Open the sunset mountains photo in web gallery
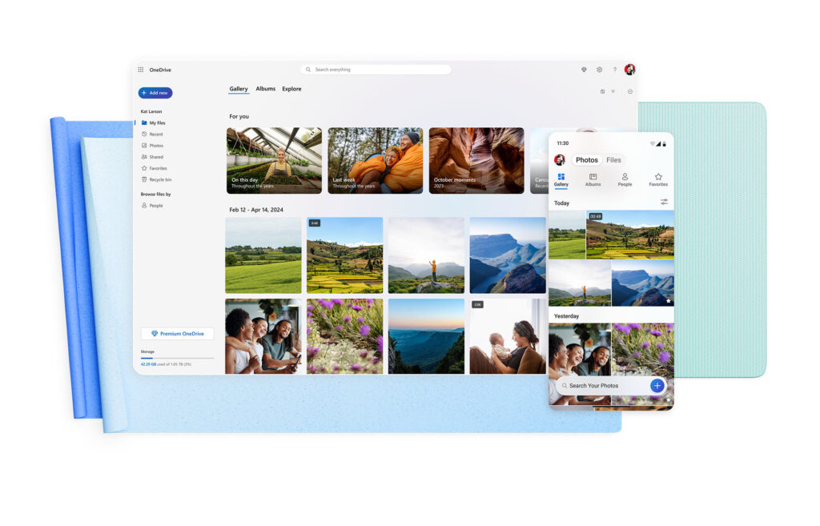The width and height of the screenshot is (820, 526). point(426,336)
